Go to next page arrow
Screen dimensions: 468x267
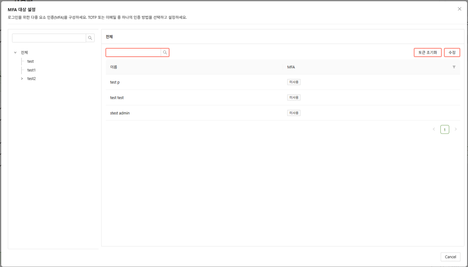[456, 129]
